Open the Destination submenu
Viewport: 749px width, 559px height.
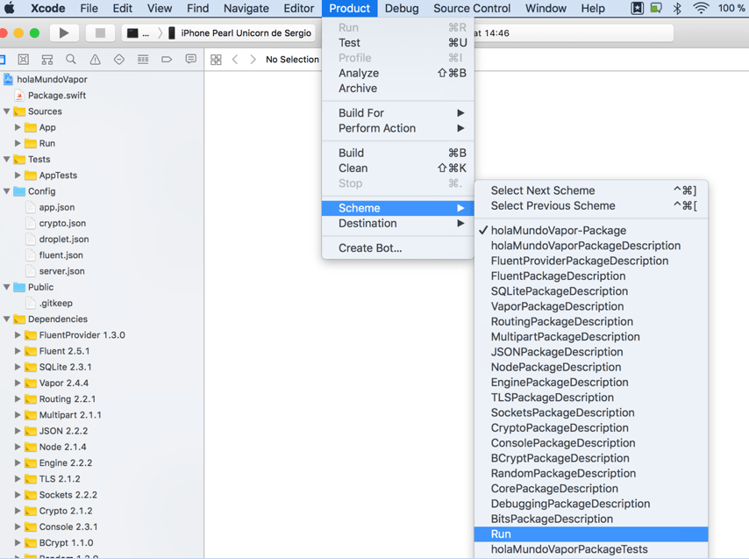coord(398,224)
